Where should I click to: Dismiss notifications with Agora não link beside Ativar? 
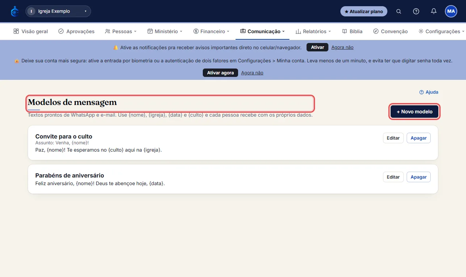342,47
